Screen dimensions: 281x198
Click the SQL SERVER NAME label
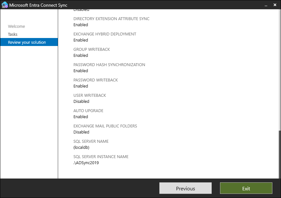click(x=91, y=141)
